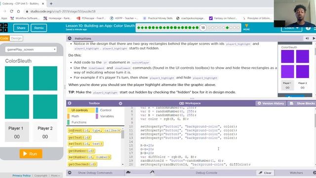Screen dimensions: 316x178
Task: Click the Show Debug Commands label
Action: [x=95, y=173]
